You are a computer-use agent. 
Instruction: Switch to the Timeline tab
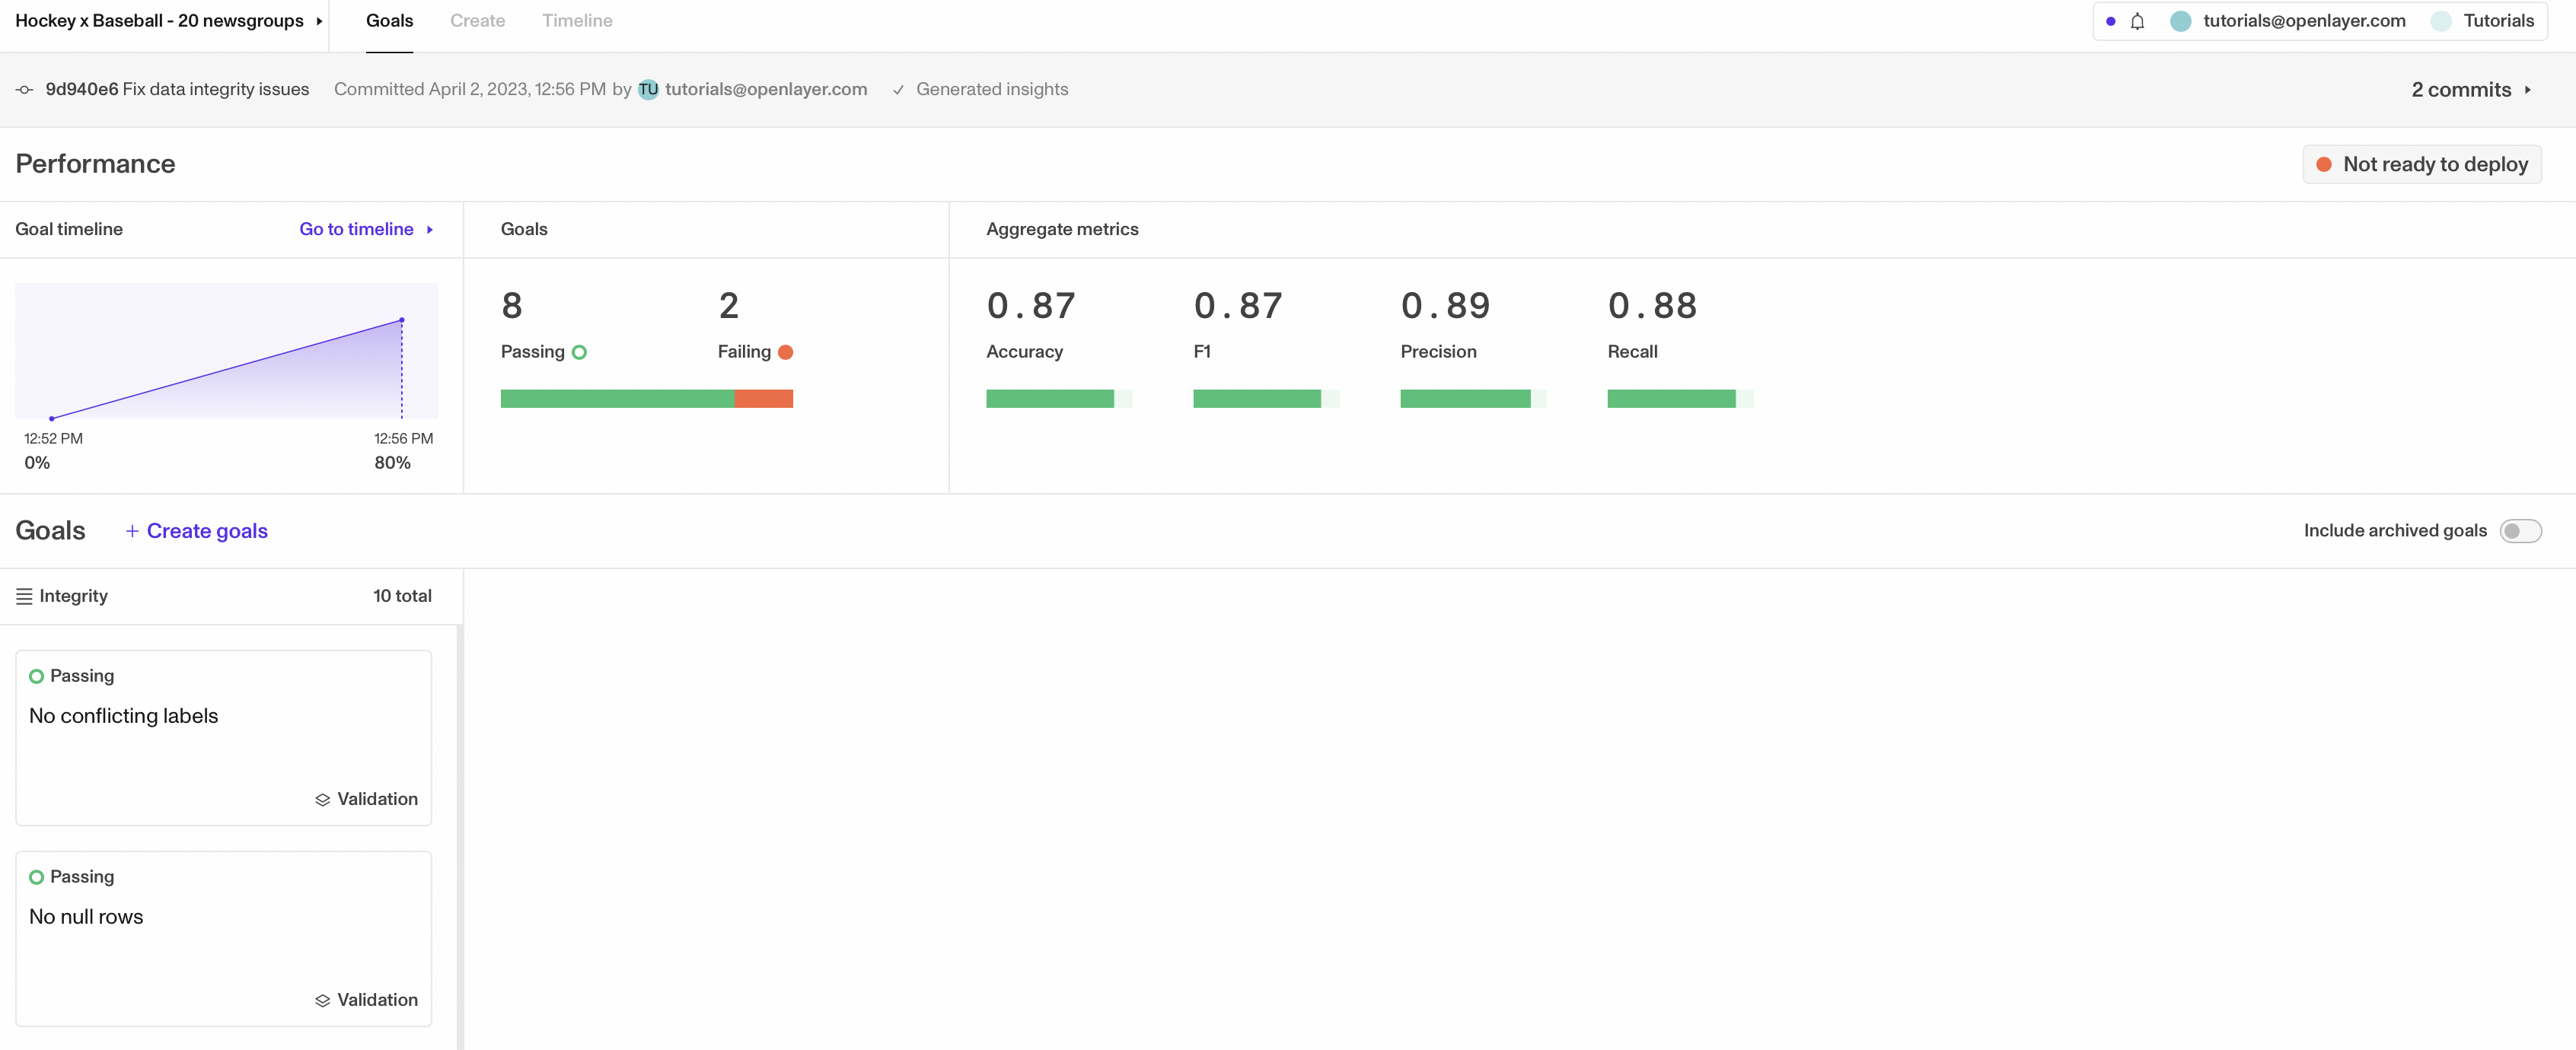click(x=577, y=21)
